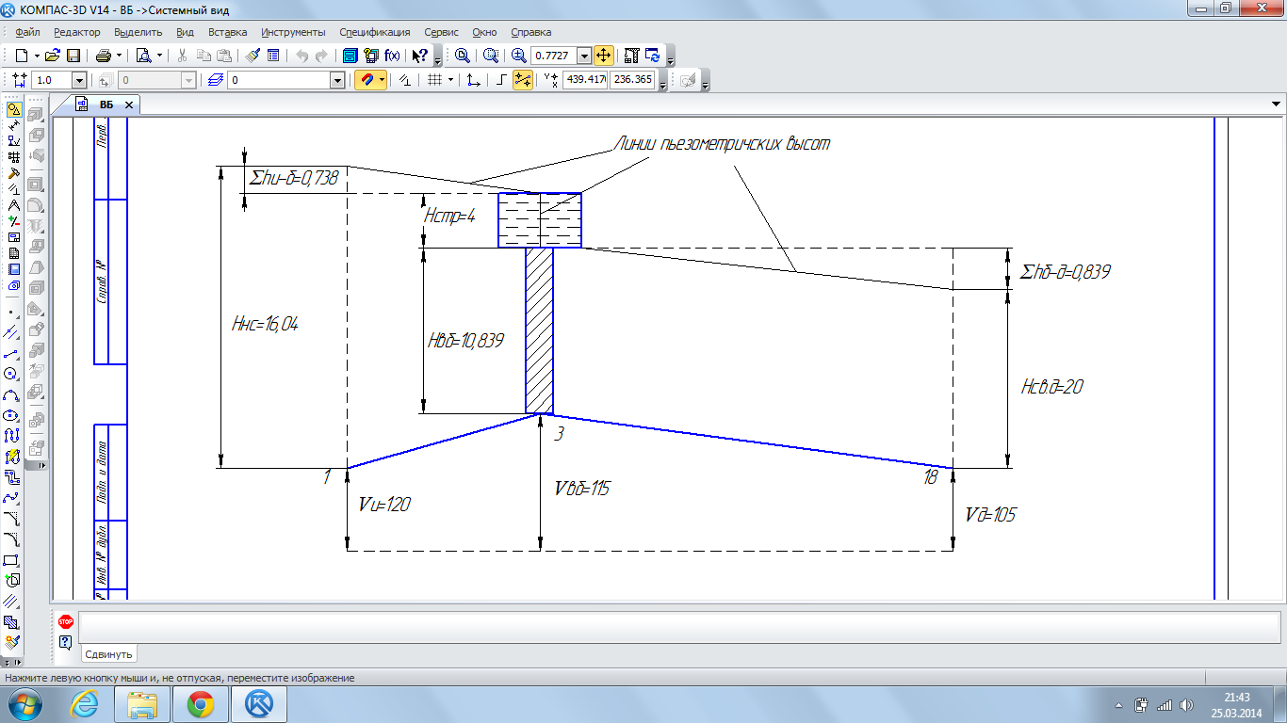Open the Variables f(x) tool
Screen dimensions: 1287x723
tap(392, 56)
